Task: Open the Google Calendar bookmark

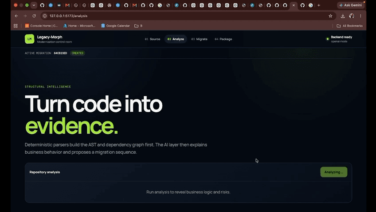Action: pos(115,26)
